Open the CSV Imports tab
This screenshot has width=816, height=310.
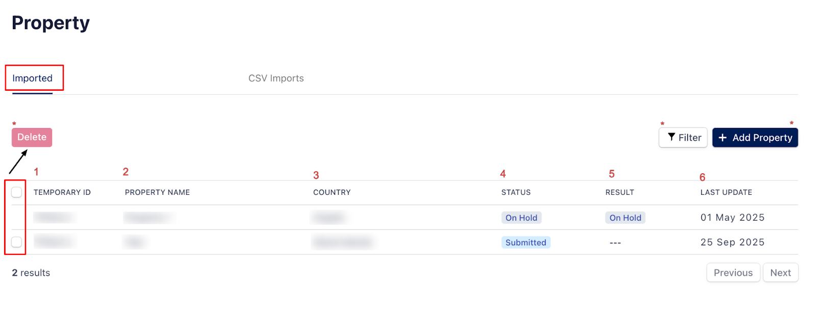click(x=276, y=79)
